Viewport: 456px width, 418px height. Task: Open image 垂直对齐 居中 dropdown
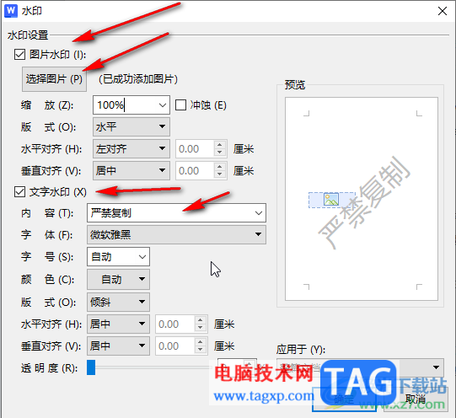131,170
